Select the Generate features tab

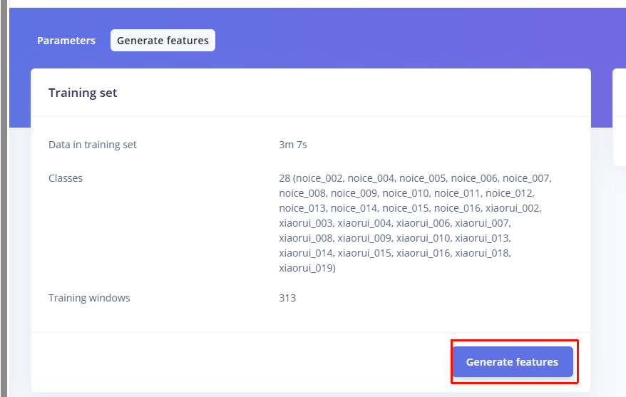pyautogui.click(x=163, y=41)
